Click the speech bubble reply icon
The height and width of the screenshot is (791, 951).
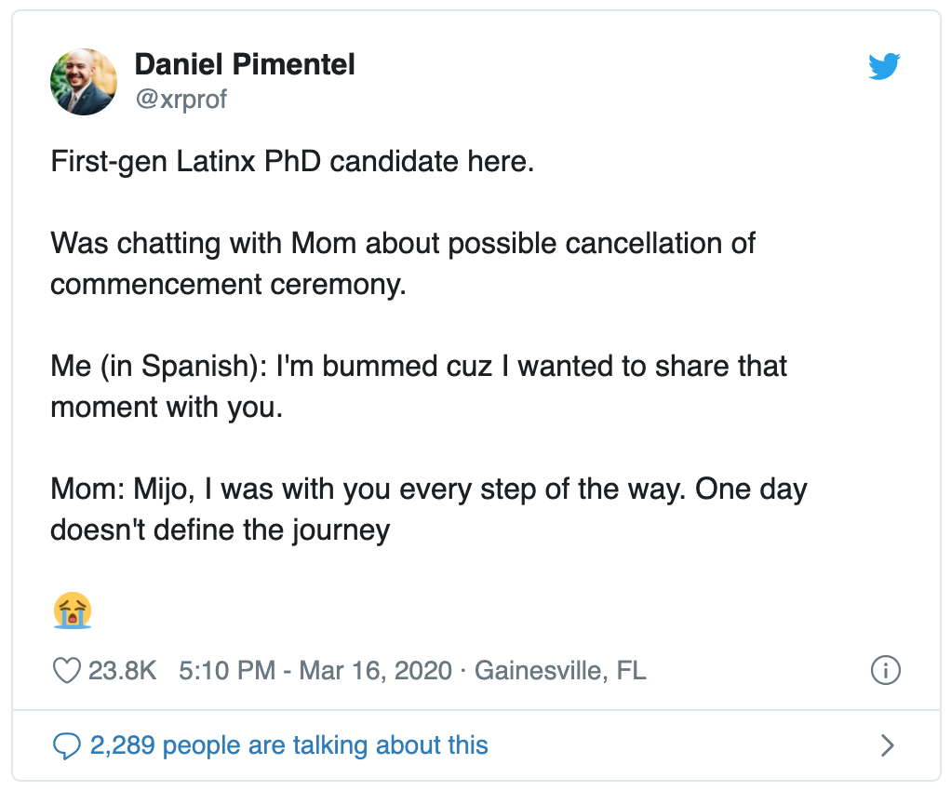(67, 745)
